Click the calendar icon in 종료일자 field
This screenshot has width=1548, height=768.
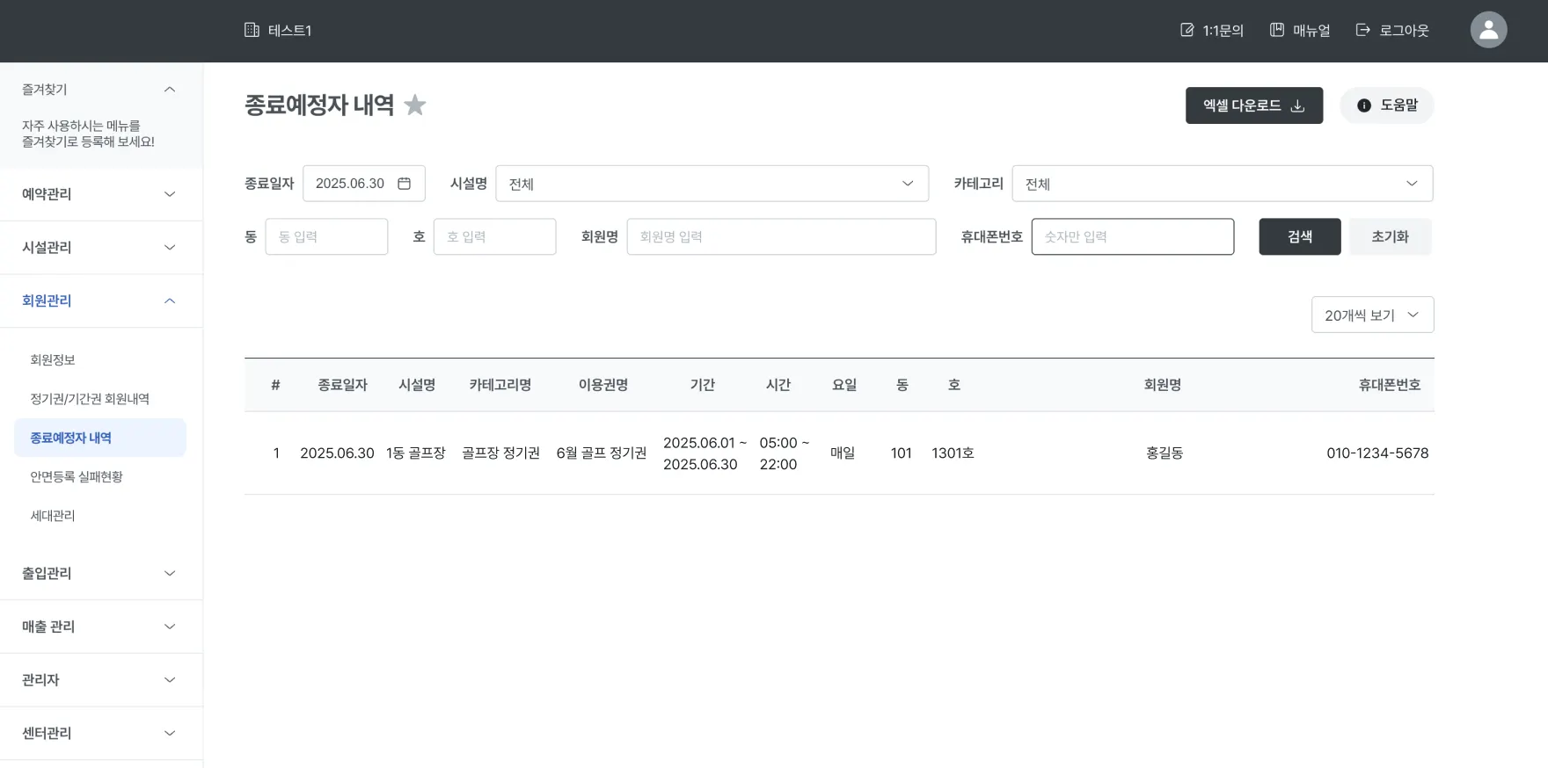[x=405, y=184]
